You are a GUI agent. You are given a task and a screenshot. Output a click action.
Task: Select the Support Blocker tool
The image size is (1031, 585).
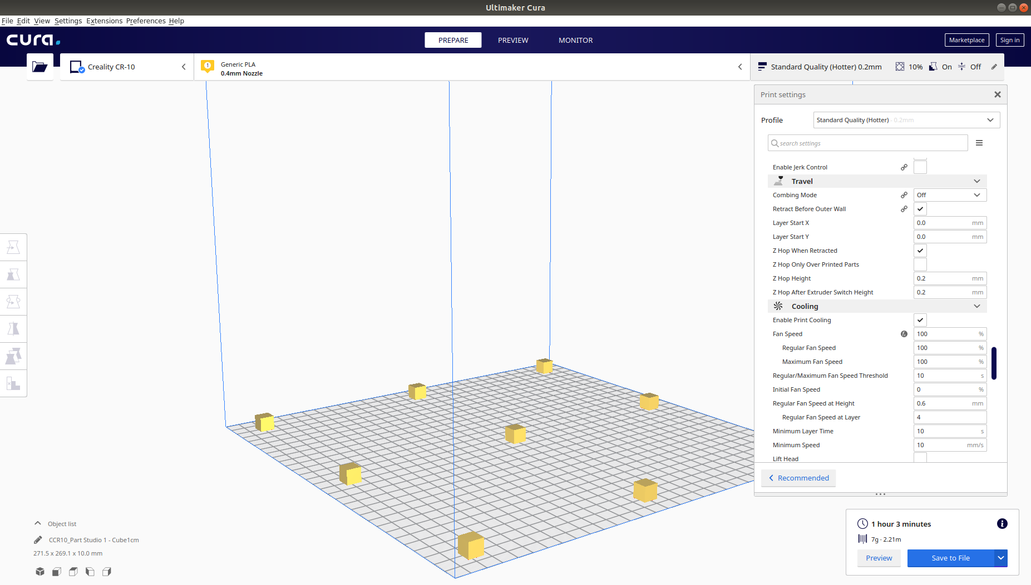pos(13,383)
